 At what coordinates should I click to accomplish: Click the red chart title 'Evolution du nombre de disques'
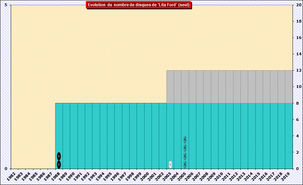138,5
